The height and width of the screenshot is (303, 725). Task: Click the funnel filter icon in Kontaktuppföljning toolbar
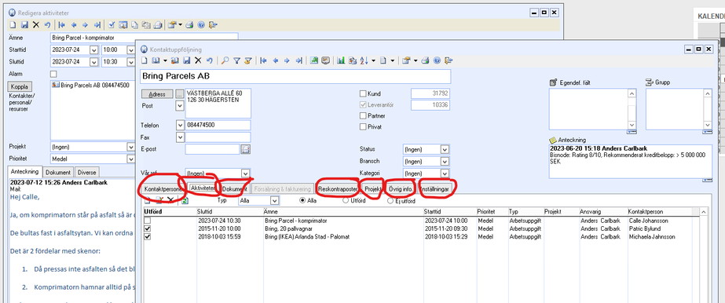coord(236,60)
